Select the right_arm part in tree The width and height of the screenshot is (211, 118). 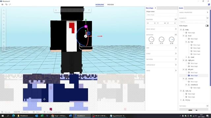[x=191, y=60]
